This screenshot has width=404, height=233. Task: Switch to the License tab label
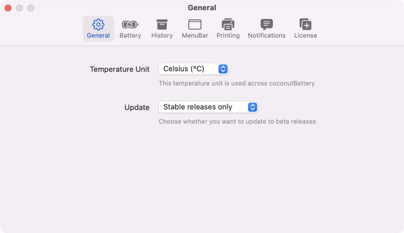305,35
